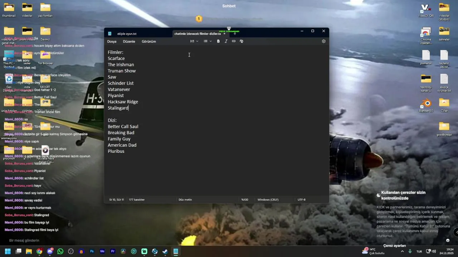Open Media Encoder from the taskbar
This screenshot has width=458, height=257.
pyautogui.click(x=102, y=251)
